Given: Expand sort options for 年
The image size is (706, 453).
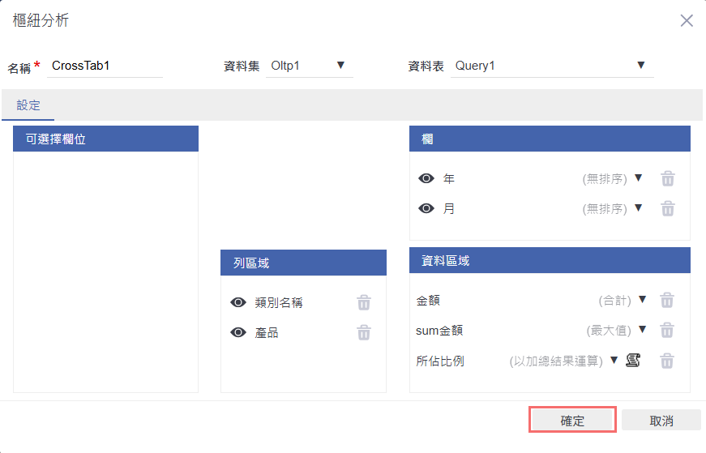Looking at the screenshot, I should (638, 178).
